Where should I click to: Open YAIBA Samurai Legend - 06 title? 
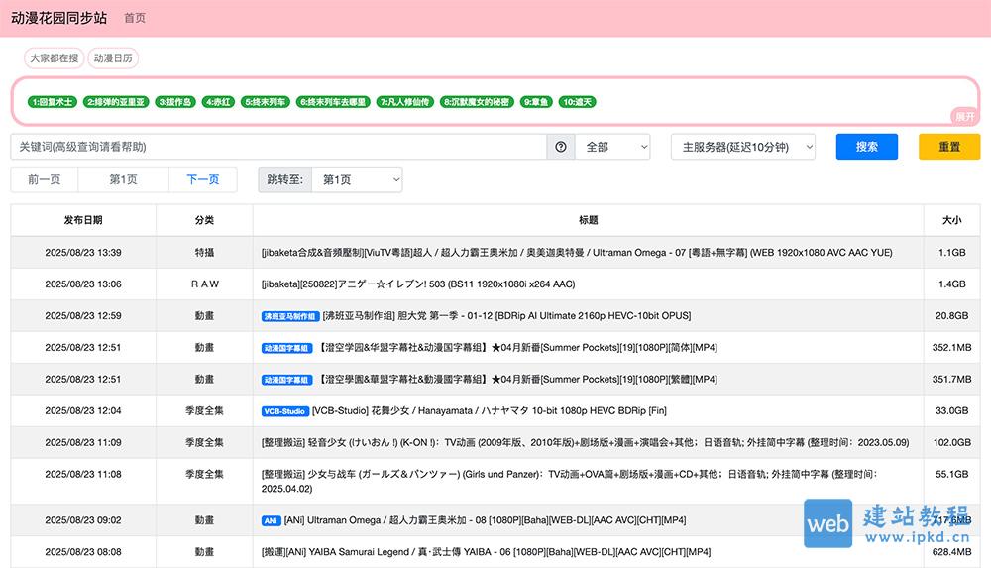(x=486, y=551)
